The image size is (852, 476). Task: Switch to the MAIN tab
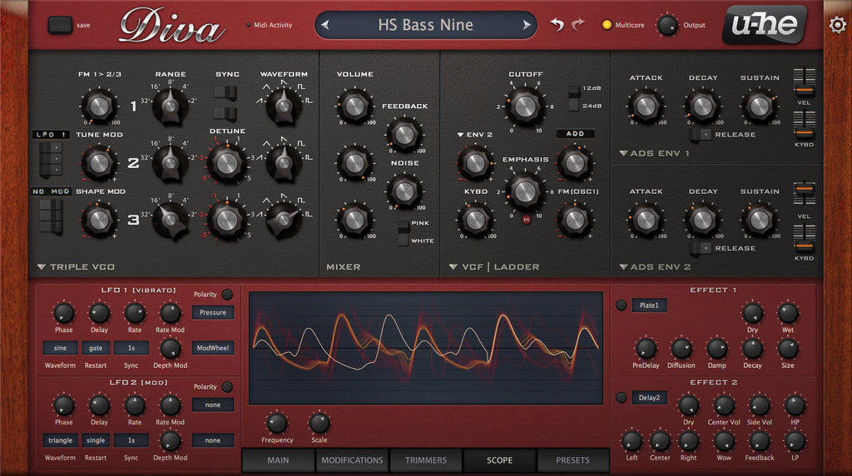[278, 460]
